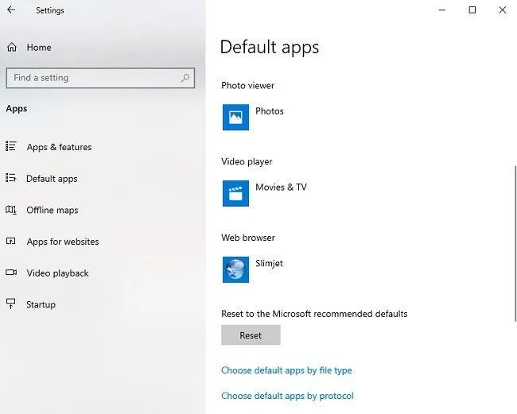Close the Settings window

point(502,10)
